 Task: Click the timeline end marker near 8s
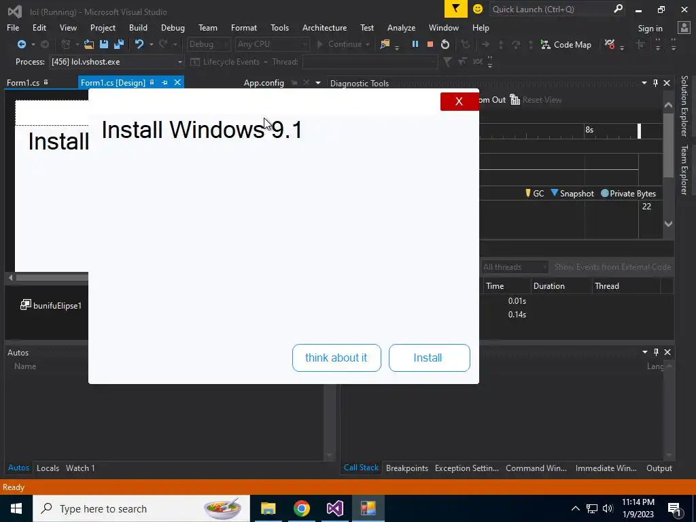(x=639, y=131)
